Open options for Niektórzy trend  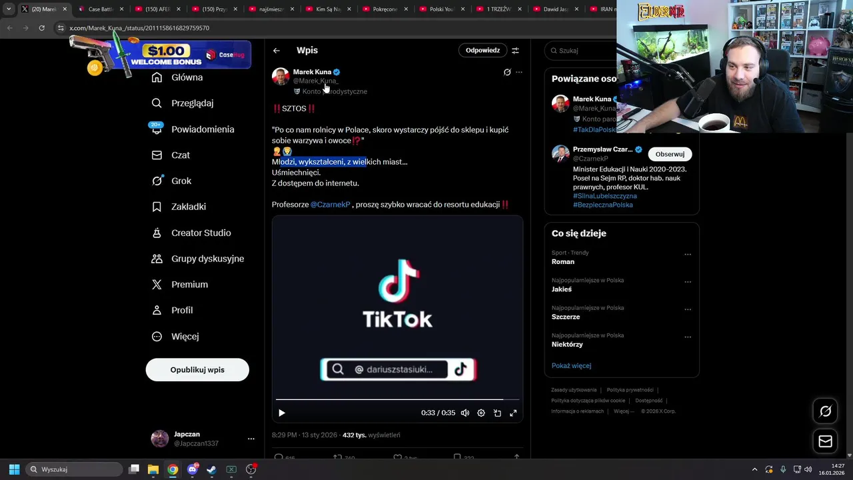(688, 337)
